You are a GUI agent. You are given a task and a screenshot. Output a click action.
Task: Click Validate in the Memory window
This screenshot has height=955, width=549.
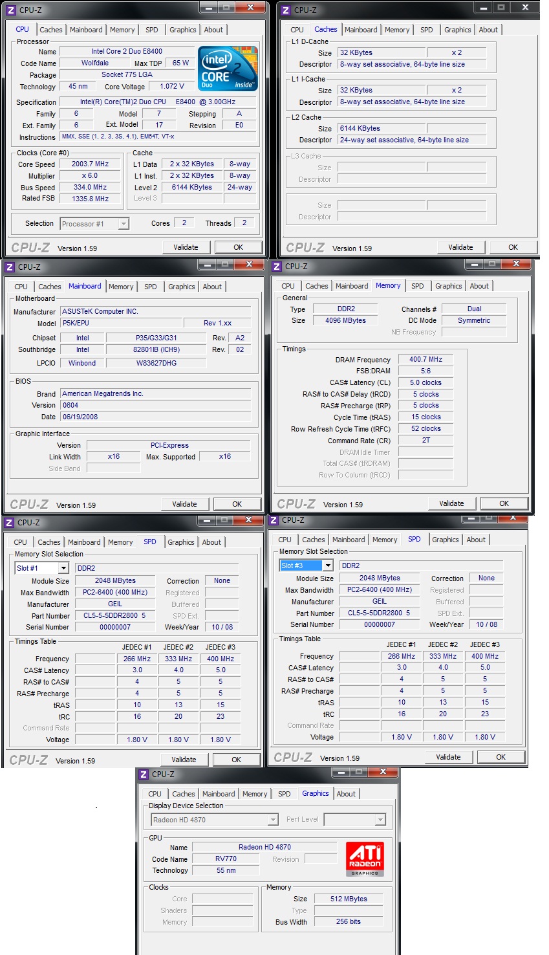[x=451, y=503]
